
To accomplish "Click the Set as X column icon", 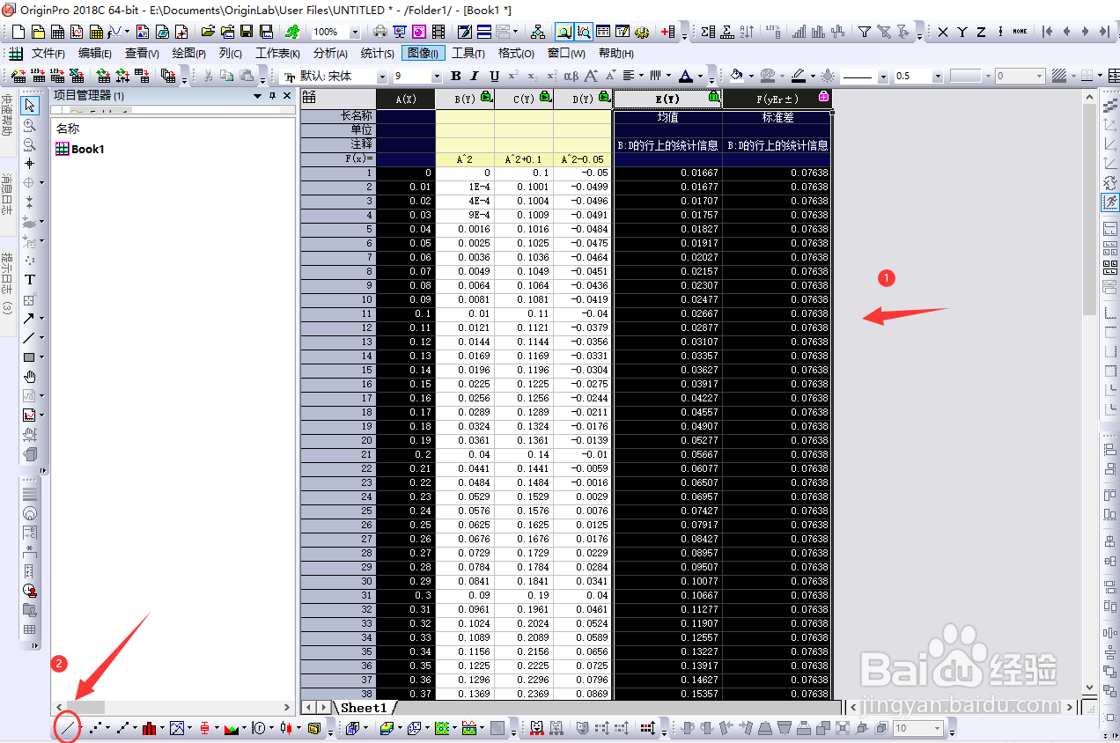I will (943, 32).
